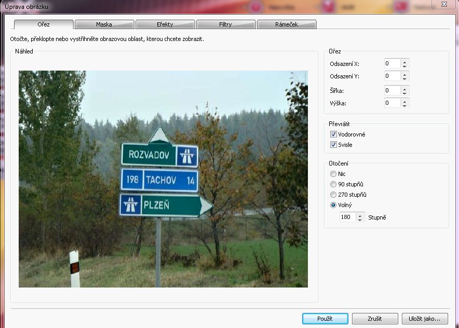Go to the Filtry tab
459x328 pixels.
[225, 24]
